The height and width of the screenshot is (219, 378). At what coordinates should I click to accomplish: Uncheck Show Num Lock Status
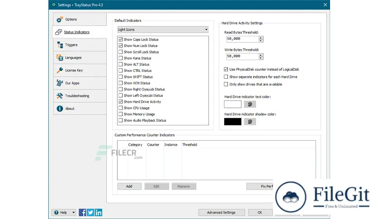point(121,46)
